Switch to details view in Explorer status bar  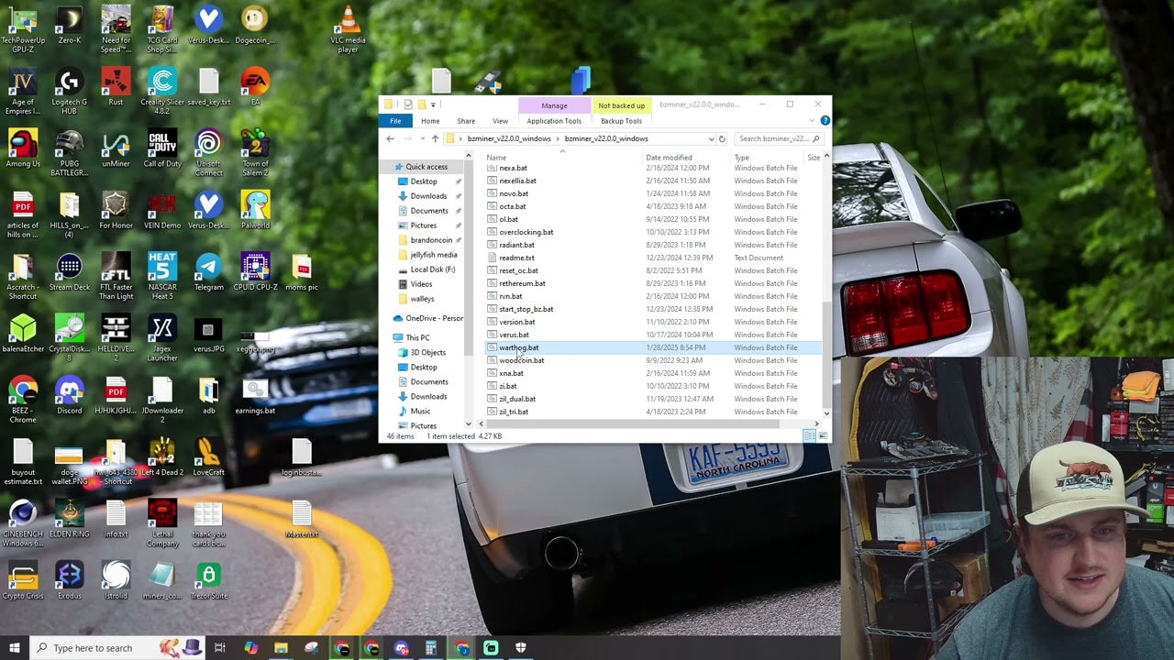click(x=810, y=436)
